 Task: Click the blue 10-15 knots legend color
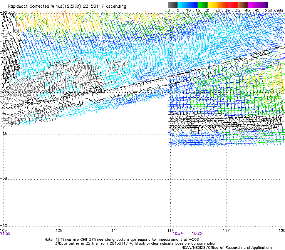click(x=193, y=5)
